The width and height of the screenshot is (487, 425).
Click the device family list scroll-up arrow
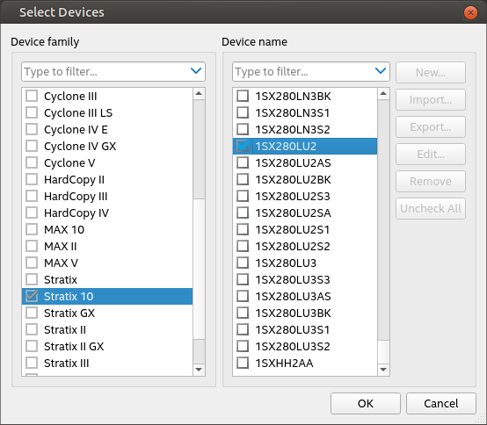click(199, 94)
